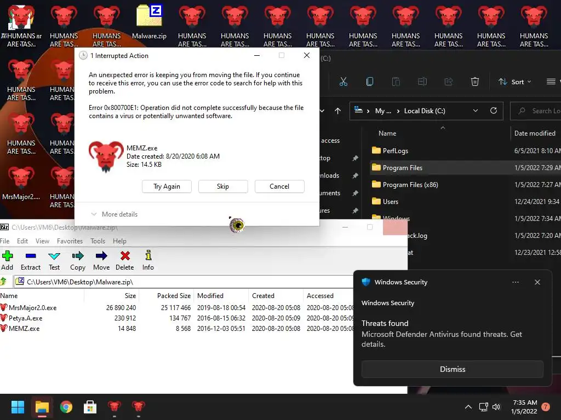
Task: Select Petya.A.exe in the archive list
Action: pyautogui.click(x=25, y=318)
